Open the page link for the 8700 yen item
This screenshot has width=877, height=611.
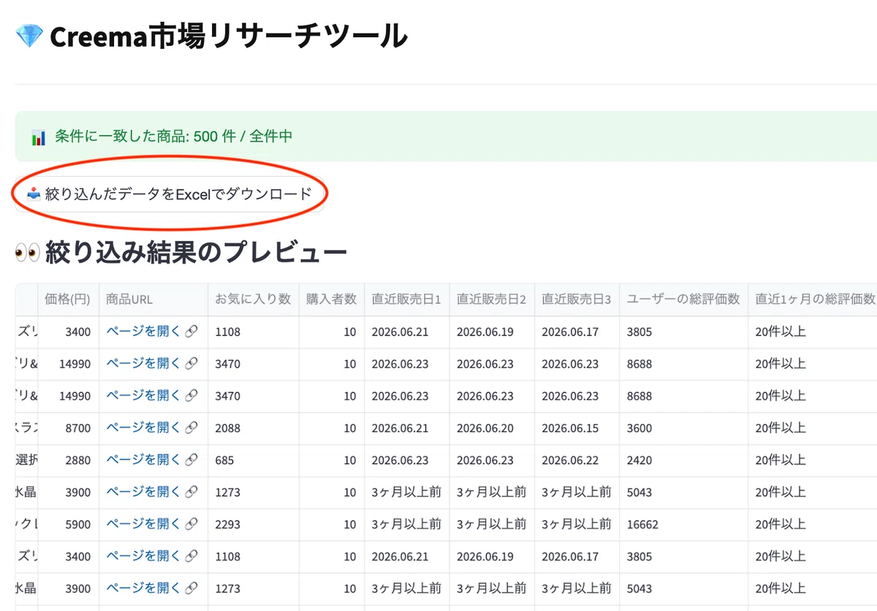click(x=152, y=428)
